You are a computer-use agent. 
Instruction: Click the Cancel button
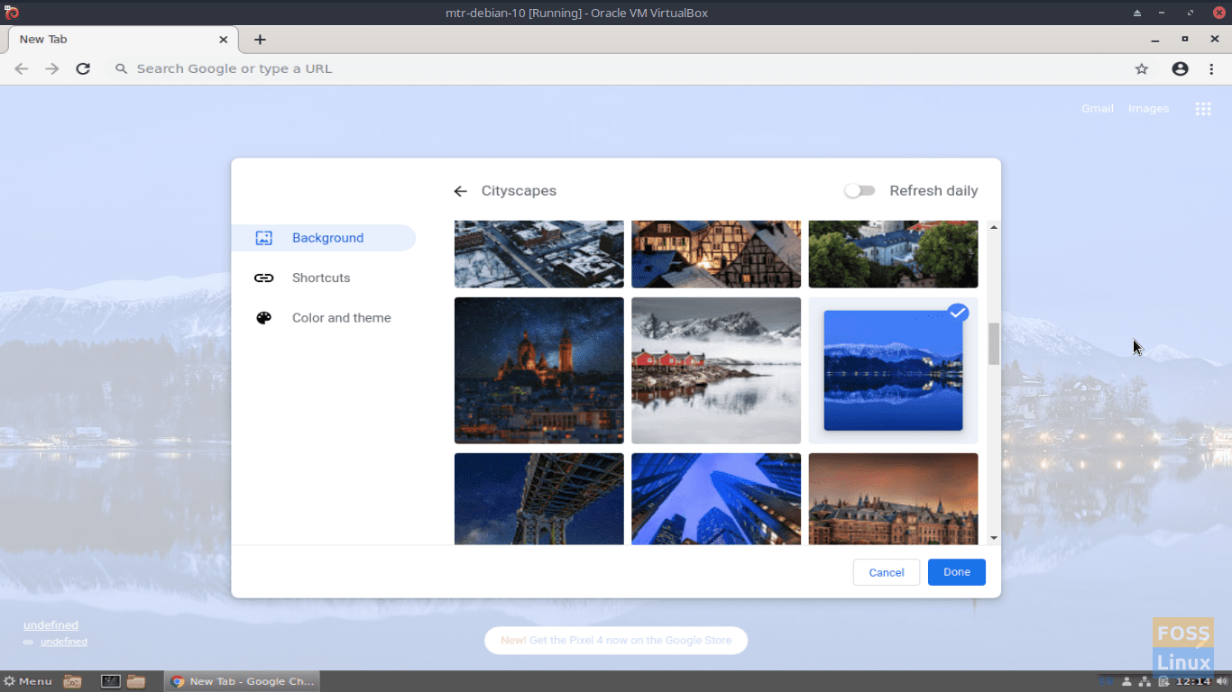tap(887, 572)
